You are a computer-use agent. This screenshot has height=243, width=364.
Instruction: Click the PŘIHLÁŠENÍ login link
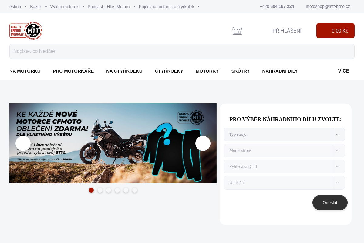pyautogui.click(x=287, y=31)
